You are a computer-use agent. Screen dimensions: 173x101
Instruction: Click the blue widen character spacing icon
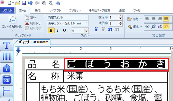[96, 29]
